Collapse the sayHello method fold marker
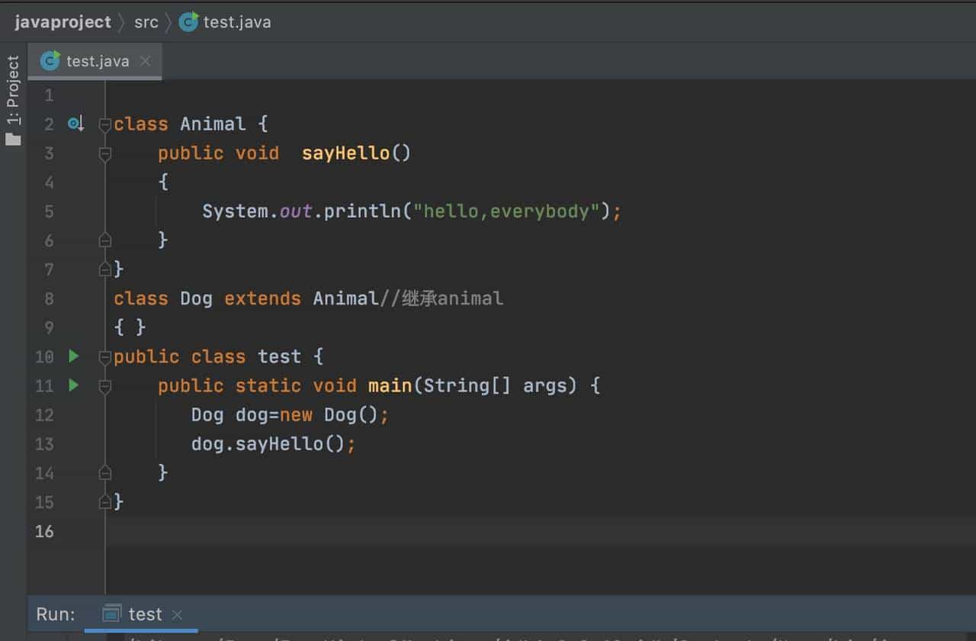976x641 pixels. coord(105,153)
